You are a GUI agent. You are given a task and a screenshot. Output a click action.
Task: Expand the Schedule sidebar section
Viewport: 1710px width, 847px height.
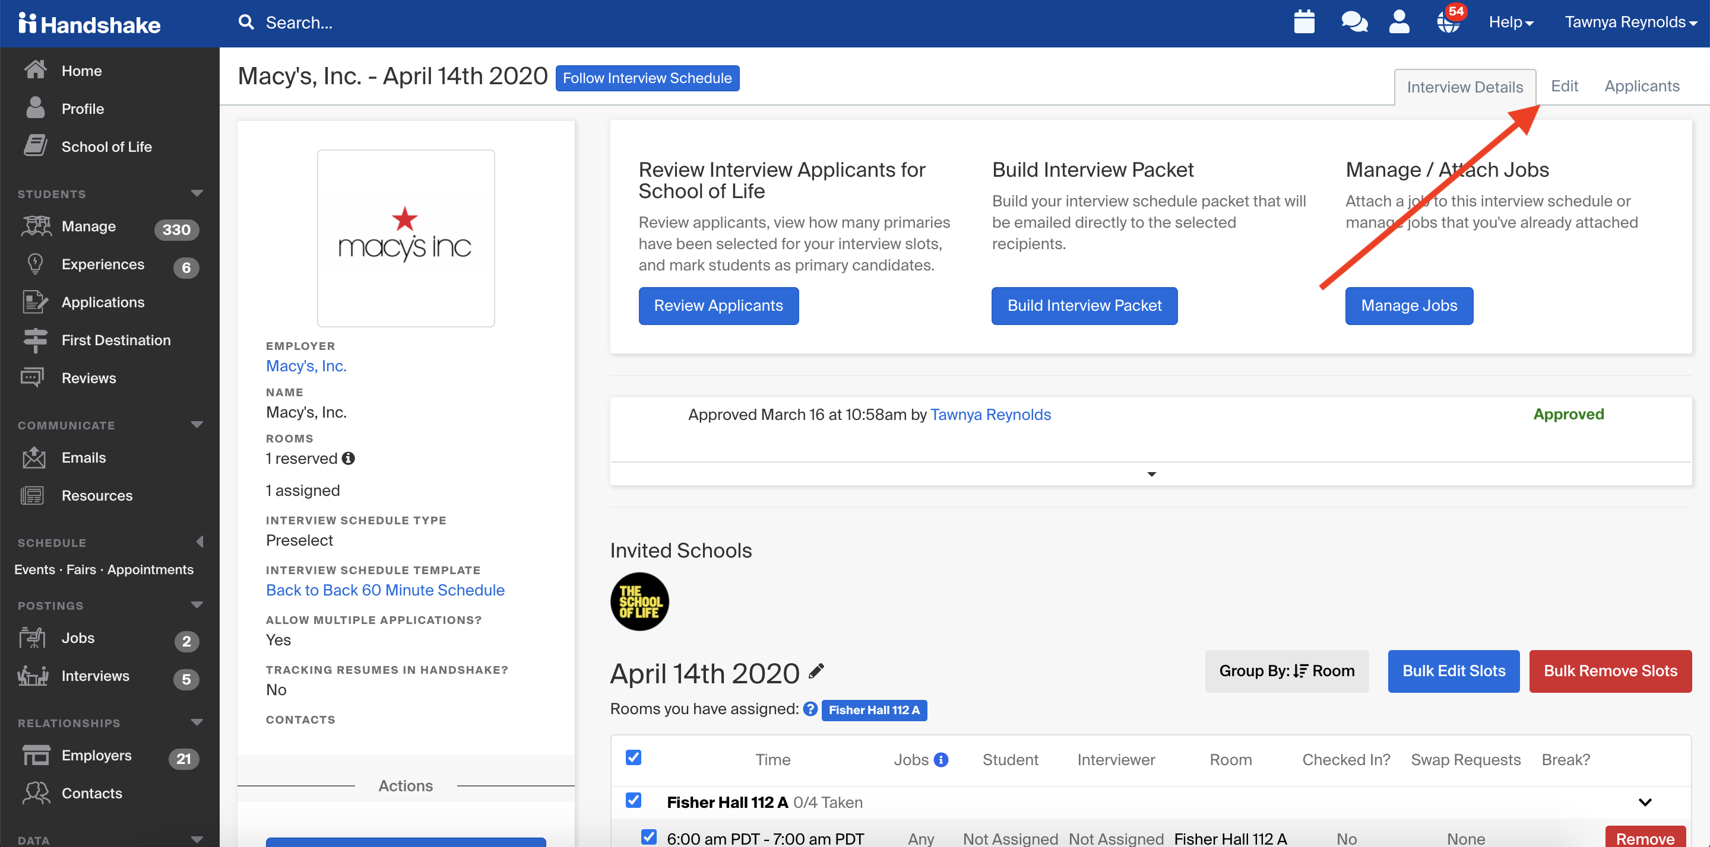[199, 542]
